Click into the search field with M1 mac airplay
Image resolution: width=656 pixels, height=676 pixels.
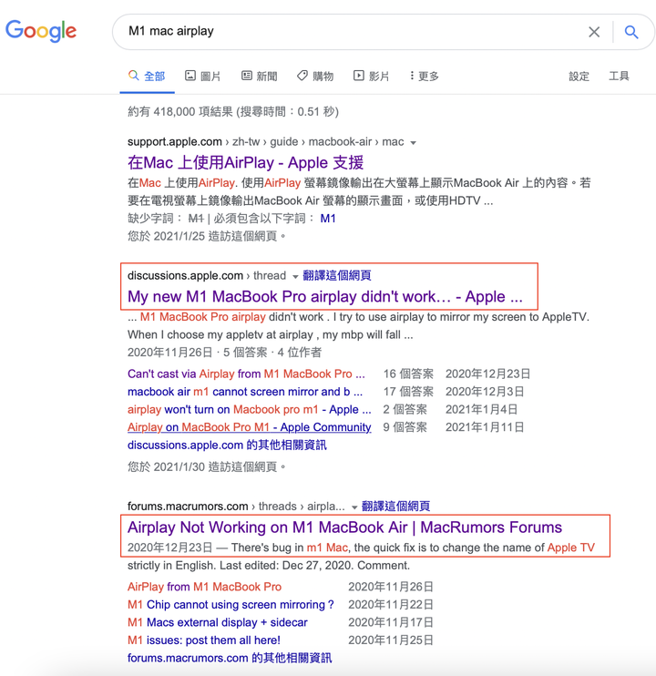354,32
